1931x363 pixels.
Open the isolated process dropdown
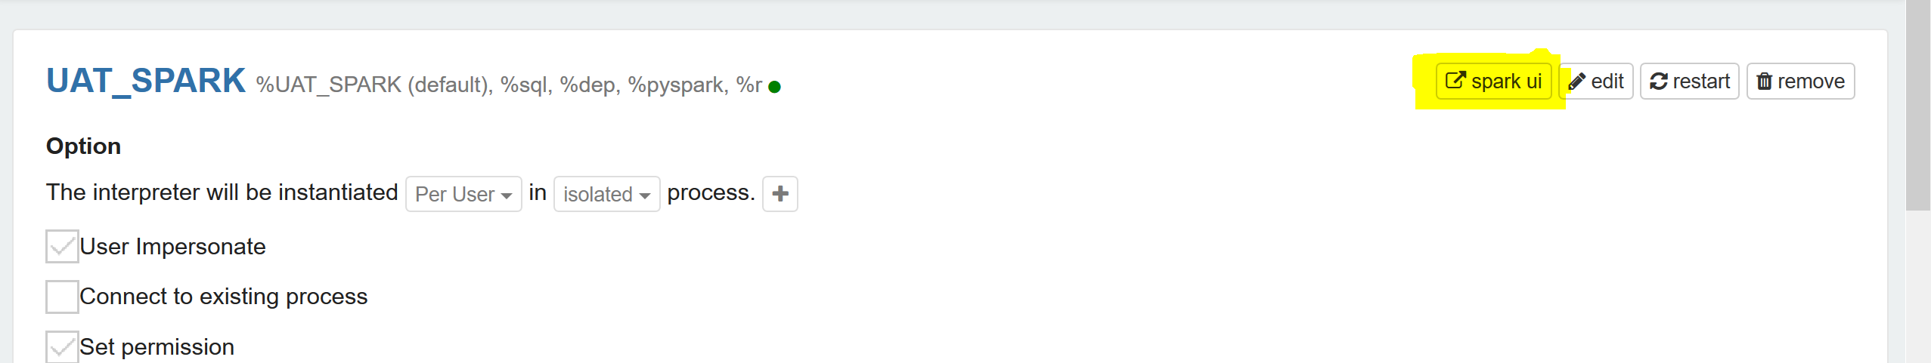(606, 194)
